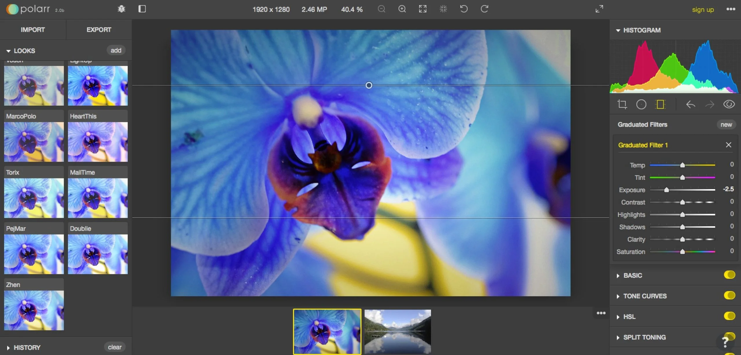Apply the Torix look
Viewport: 741px width, 355px height.
[x=34, y=192]
